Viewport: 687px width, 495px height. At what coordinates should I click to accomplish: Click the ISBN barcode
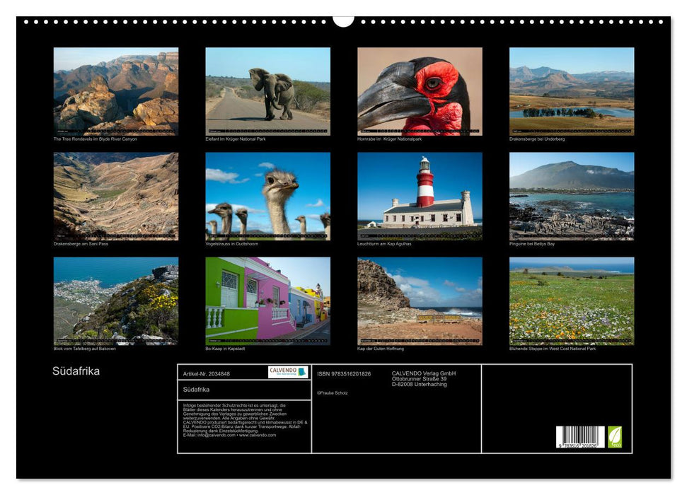580,437
